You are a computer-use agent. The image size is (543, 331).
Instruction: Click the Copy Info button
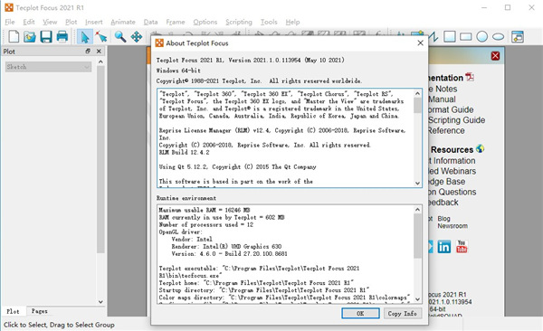point(402,313)
